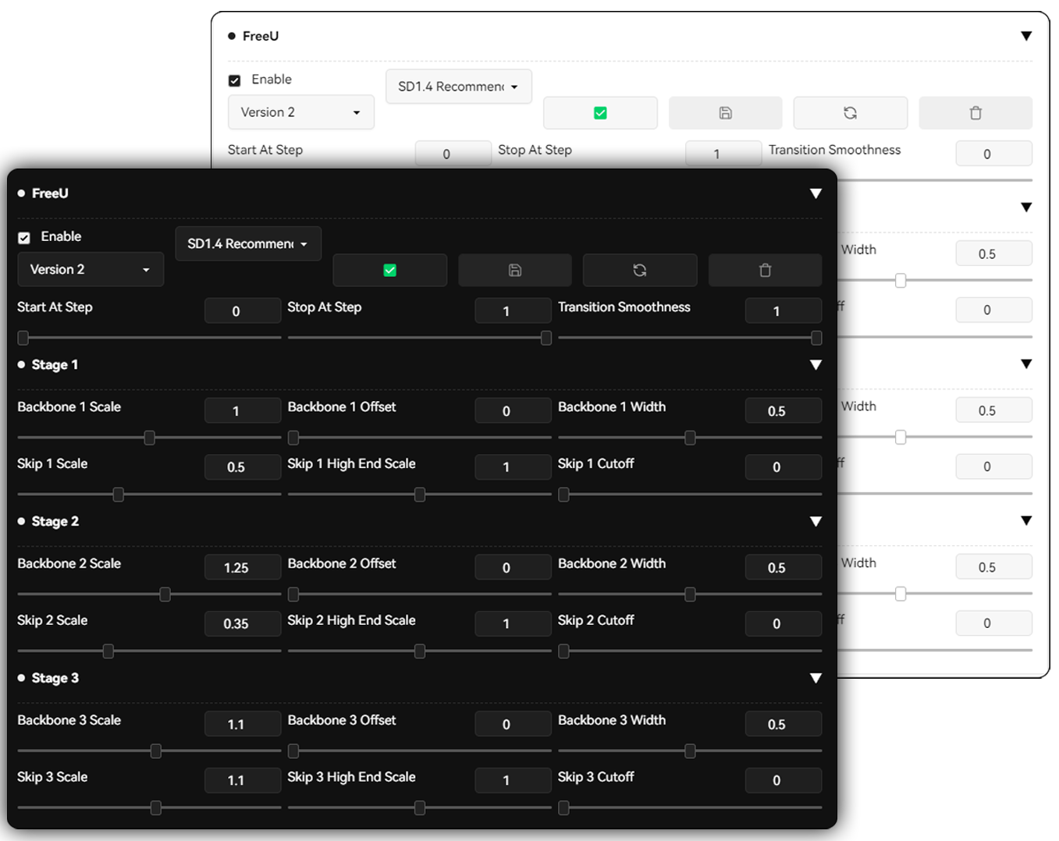Viewport: 1059px width, 841px height.
Task: Click Stop At Step value field in light panel
Action: point(723,154)
